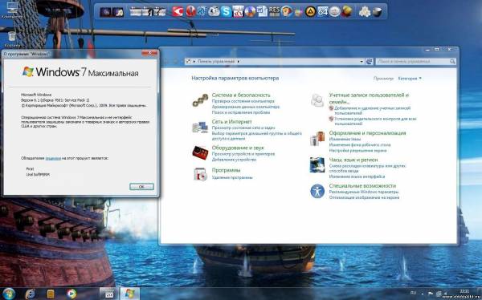Open Оформление и персонализация heading
Image resolution: width=482 pixels, height=300 pixels.
tap(367, 133)
